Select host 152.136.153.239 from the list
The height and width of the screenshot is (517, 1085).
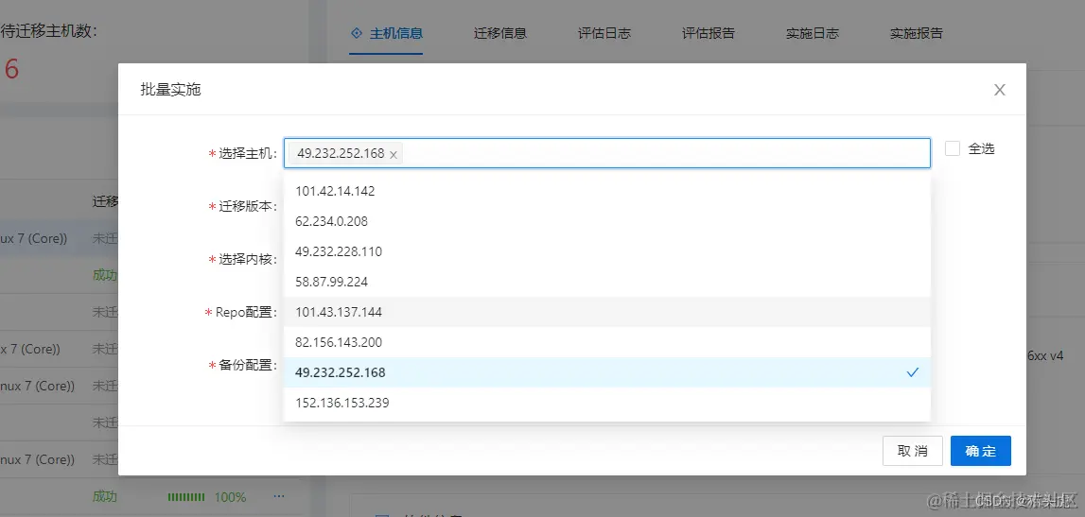coord(607,403)
